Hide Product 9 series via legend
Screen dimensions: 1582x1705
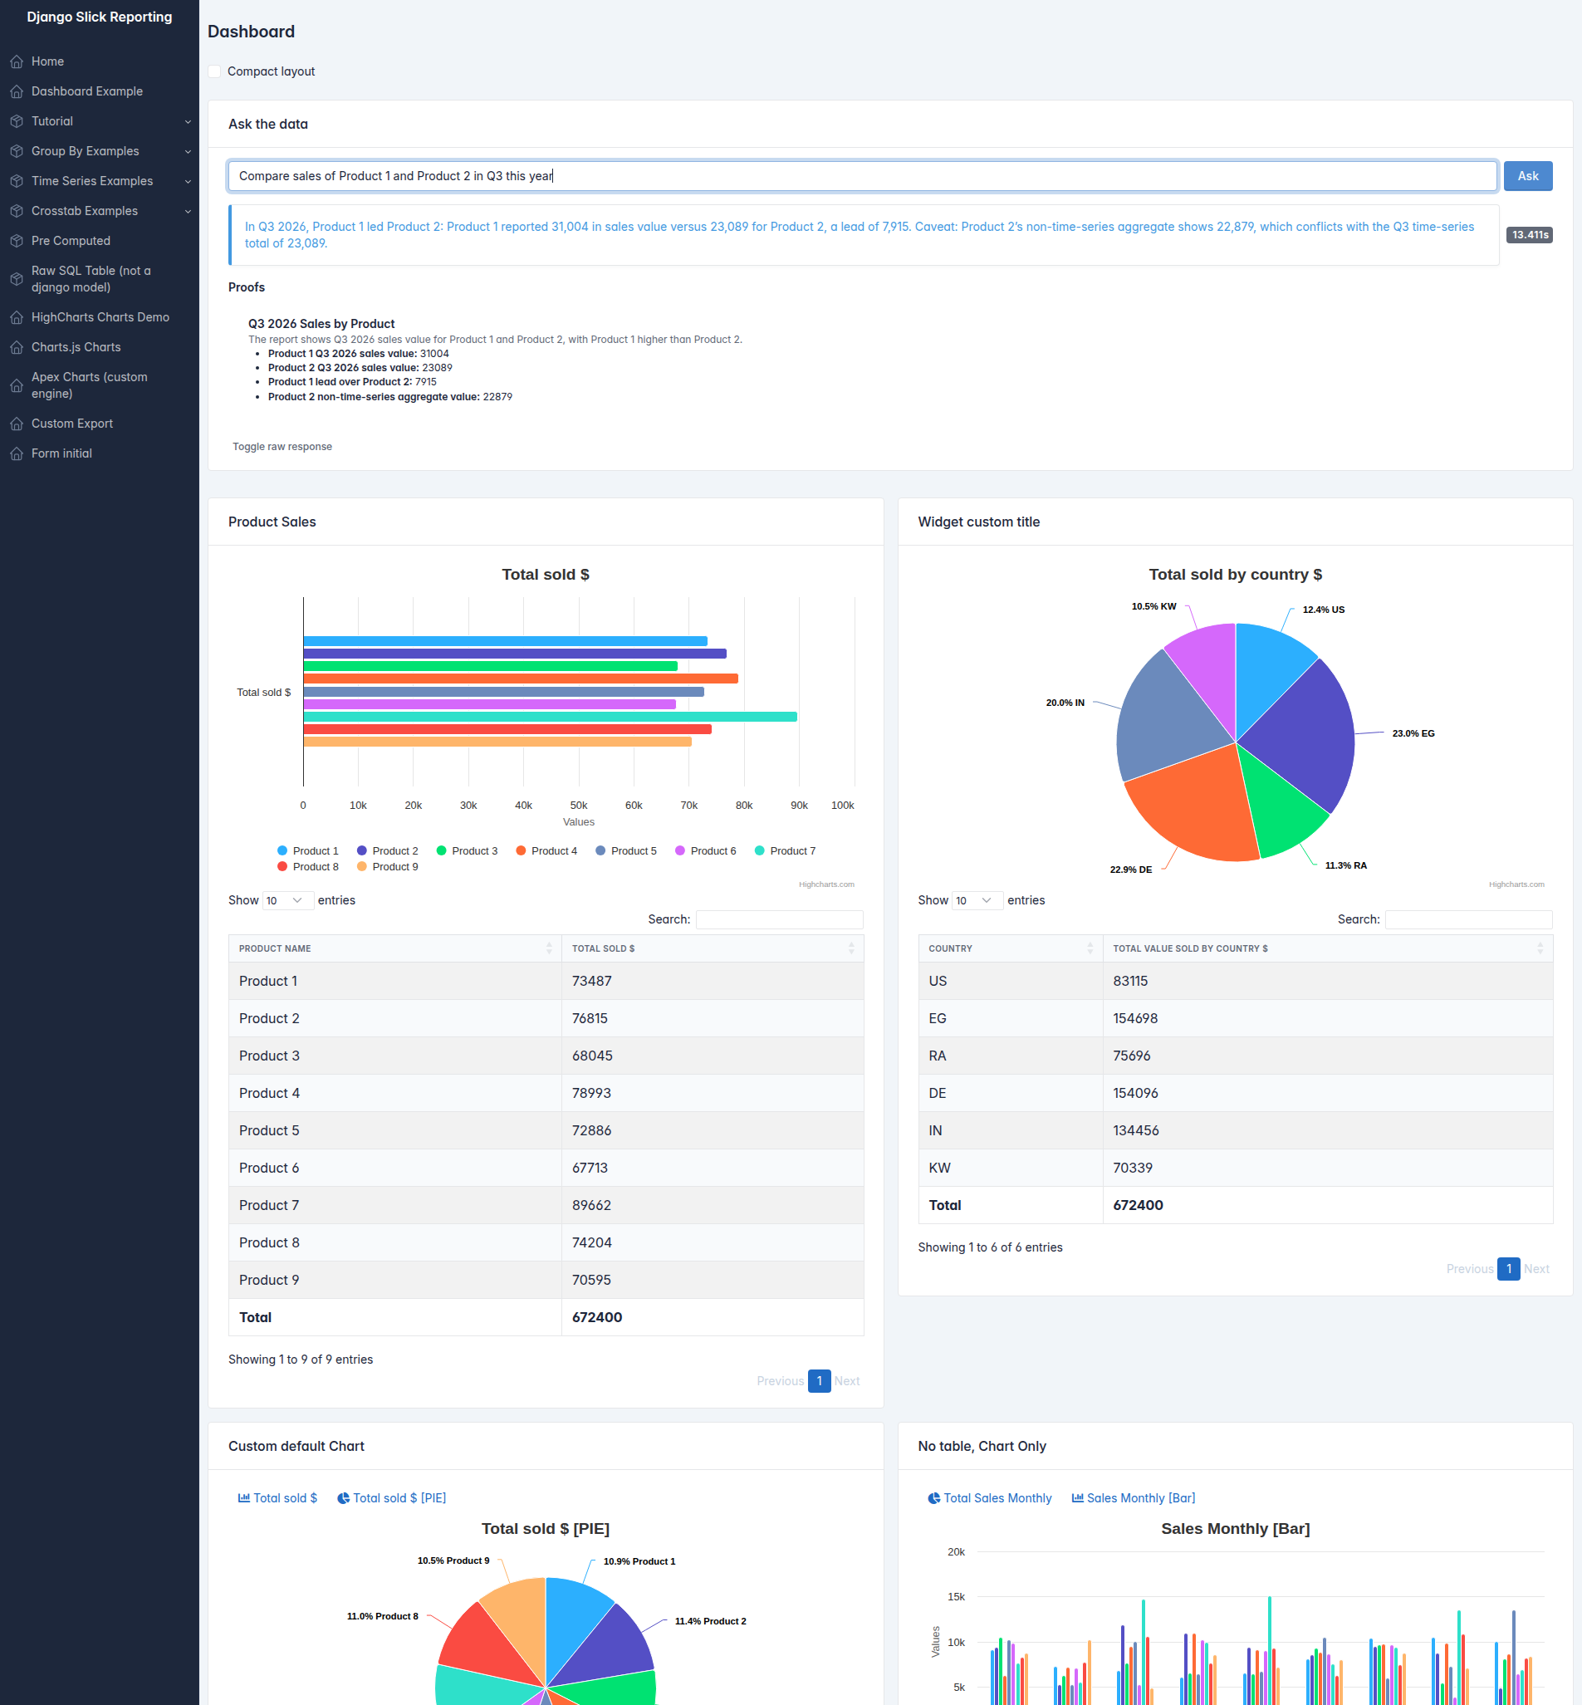coord(388,867)
